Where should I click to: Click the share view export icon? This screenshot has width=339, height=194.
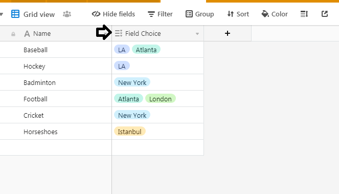point(325,14)
